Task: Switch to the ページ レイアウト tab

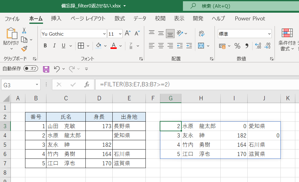Action: [x=88, y=19]
